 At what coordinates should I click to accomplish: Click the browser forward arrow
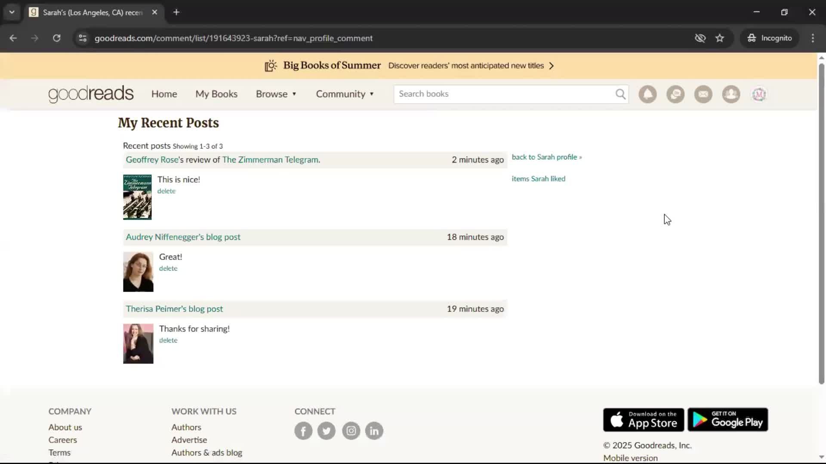pyautogui.click(x=34, y=38)
